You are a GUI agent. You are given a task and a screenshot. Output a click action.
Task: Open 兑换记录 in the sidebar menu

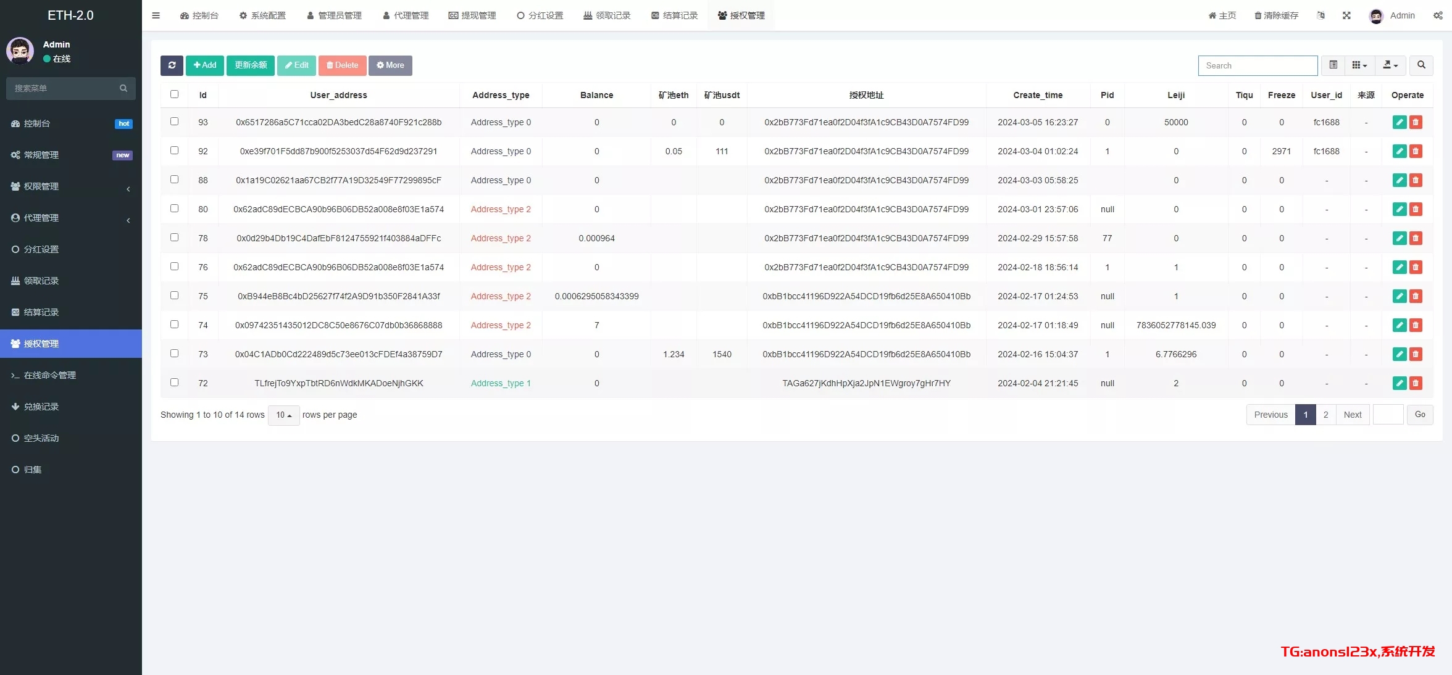pyautogui.click(x=41, y=407)
